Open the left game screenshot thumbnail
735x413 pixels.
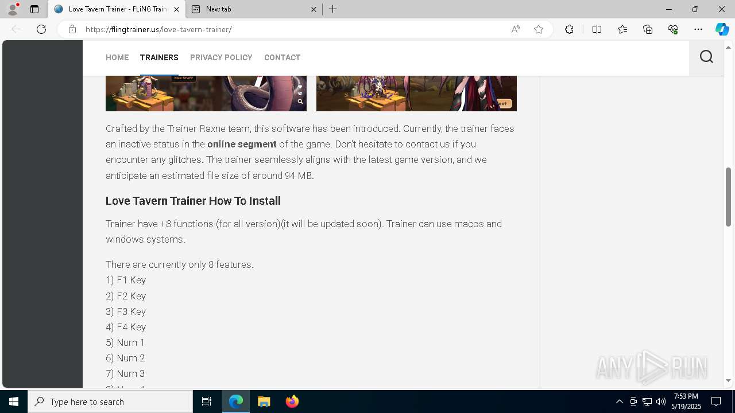(x=206, y=93)
